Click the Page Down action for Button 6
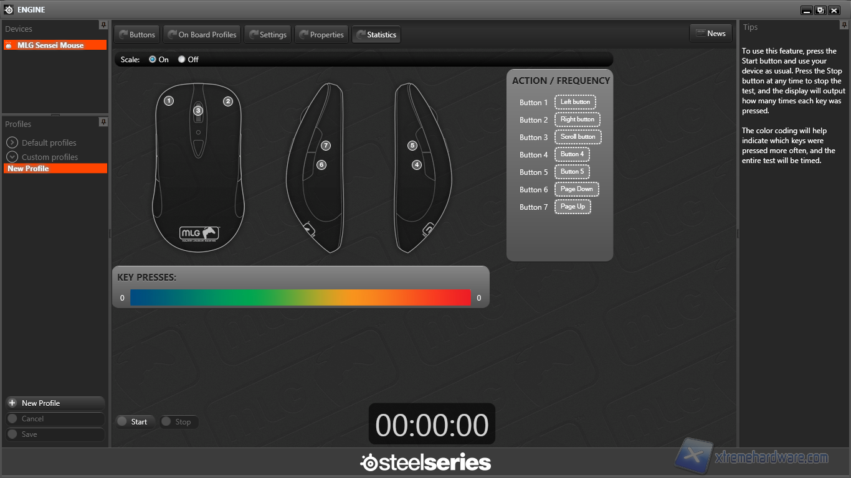The width and height of the screenshot is (851, 478). 576,189
